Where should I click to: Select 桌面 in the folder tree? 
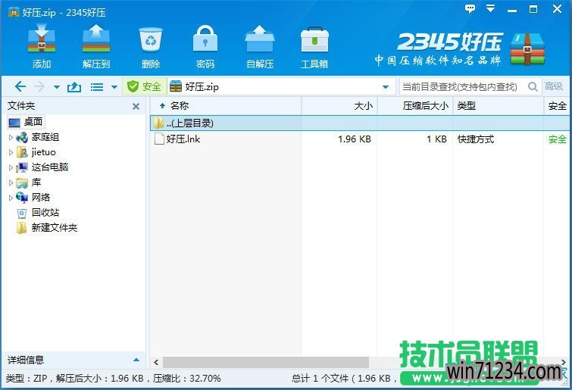[x=26, y=122]
